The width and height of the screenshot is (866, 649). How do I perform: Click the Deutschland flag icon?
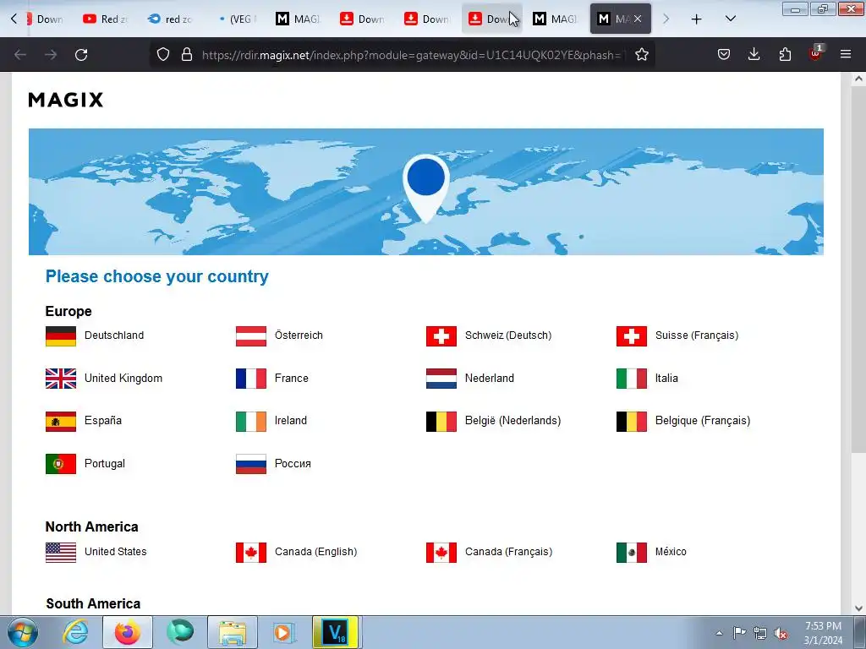61,335
